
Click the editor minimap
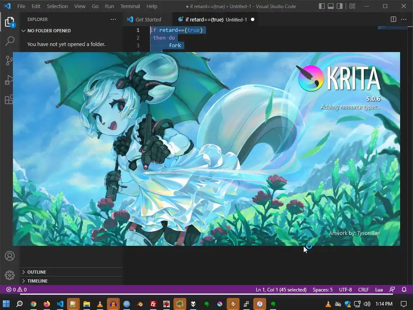[x=392, y=28]
